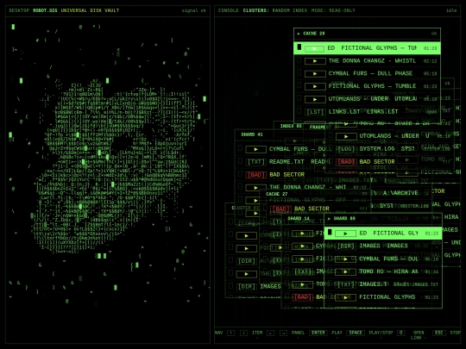This screenshot has height=349, width=466.
Task: Tick checkbox of highlighted row in Shard 80
Action: pos(330,232)
